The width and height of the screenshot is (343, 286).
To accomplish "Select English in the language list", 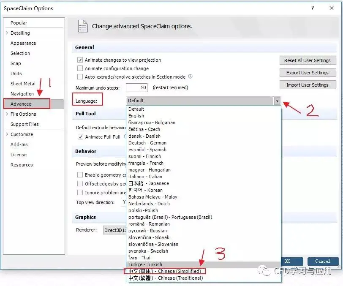I will tap(204, 116).
